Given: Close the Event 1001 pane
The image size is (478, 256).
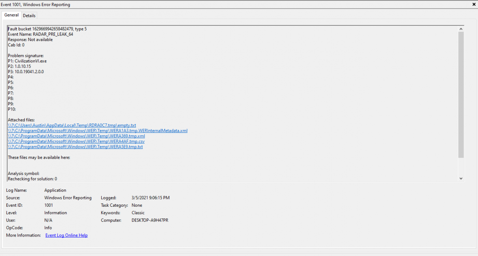Looking at the screenshot, I should 474,4.
